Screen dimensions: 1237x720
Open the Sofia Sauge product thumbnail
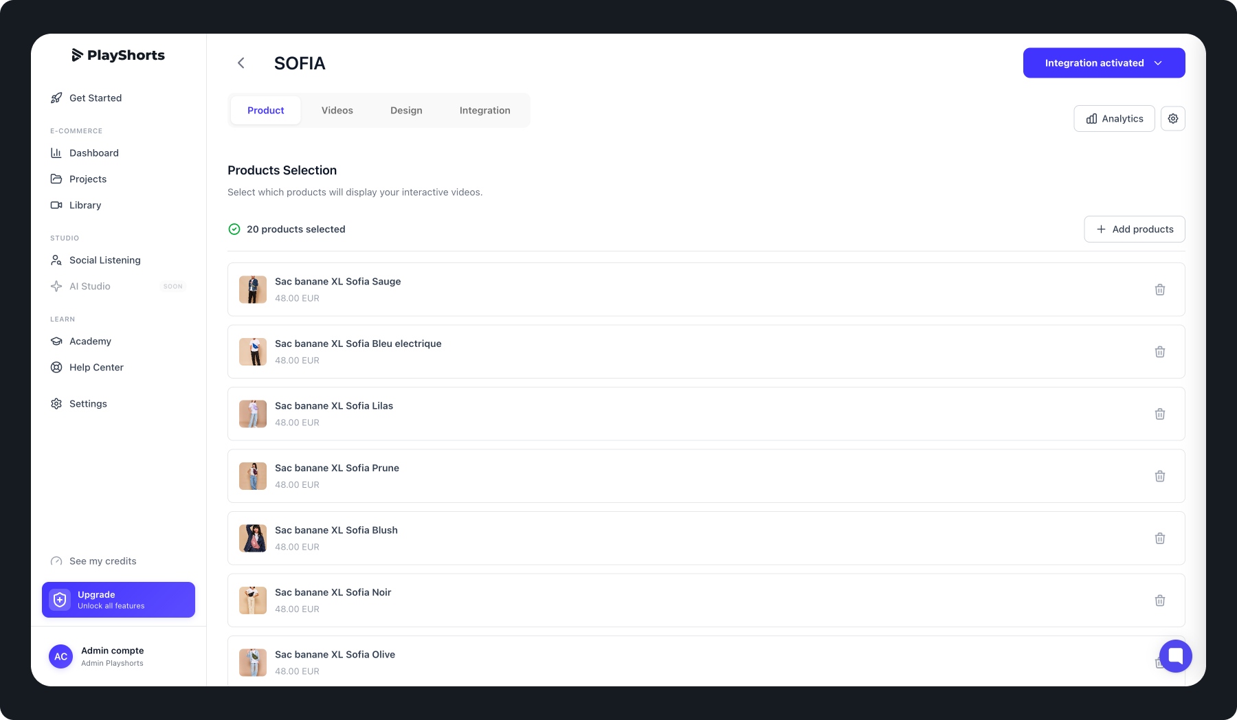(253, 290)
